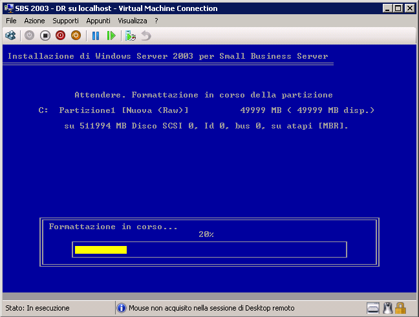
Task: Click the keyboard status icon in the status bar
Action: (373, 308)
